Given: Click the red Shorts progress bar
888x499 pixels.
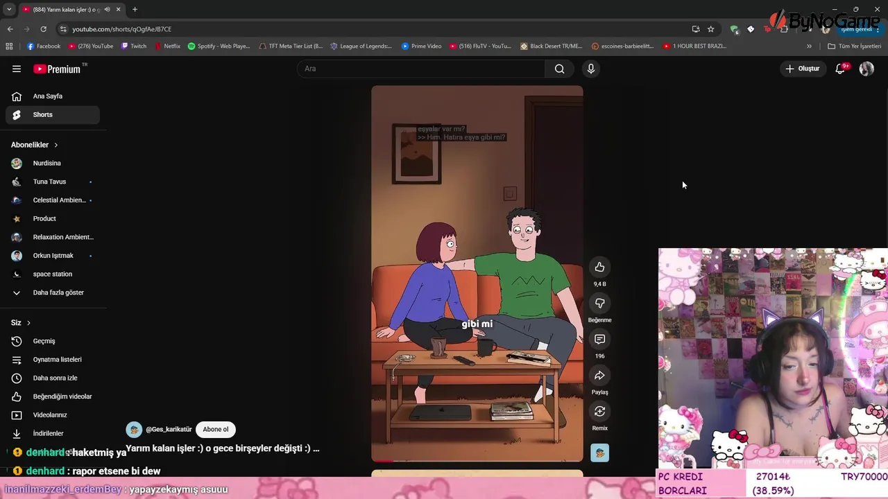Looking at the screenshot, I should click(383, 460).
